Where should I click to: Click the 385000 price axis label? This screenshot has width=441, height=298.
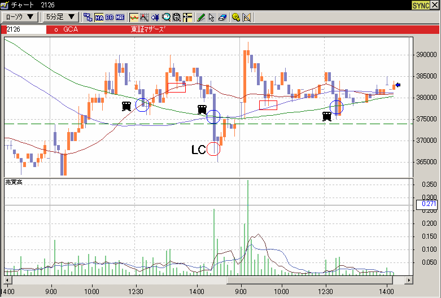[x=426, y=76]
